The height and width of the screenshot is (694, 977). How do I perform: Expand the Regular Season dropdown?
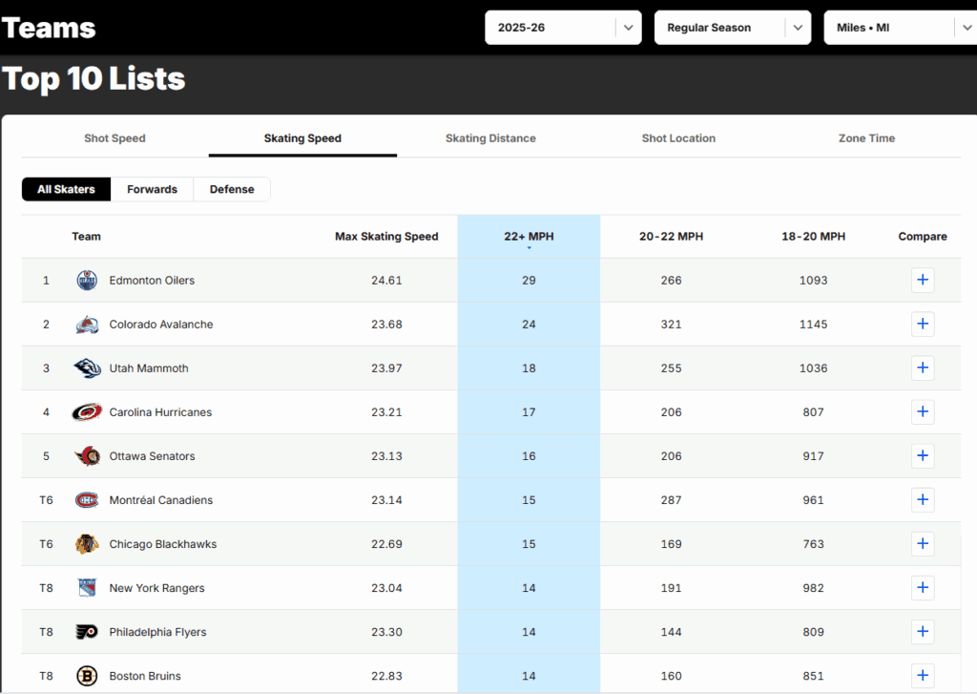click(732, 28)
